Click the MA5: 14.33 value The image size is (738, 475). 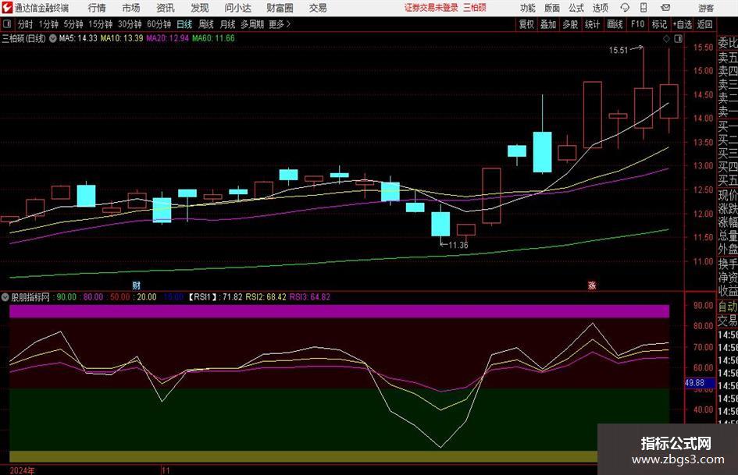point(78,38)
